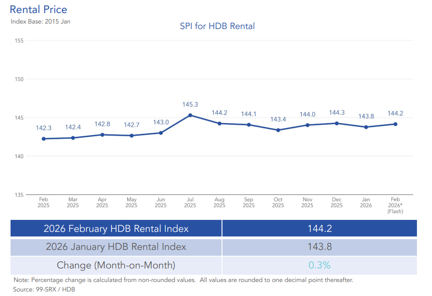The height and width of the screenshot is (296, 432).
Task: Select the 143.4 data label
Action: click(x=278, y=120)
